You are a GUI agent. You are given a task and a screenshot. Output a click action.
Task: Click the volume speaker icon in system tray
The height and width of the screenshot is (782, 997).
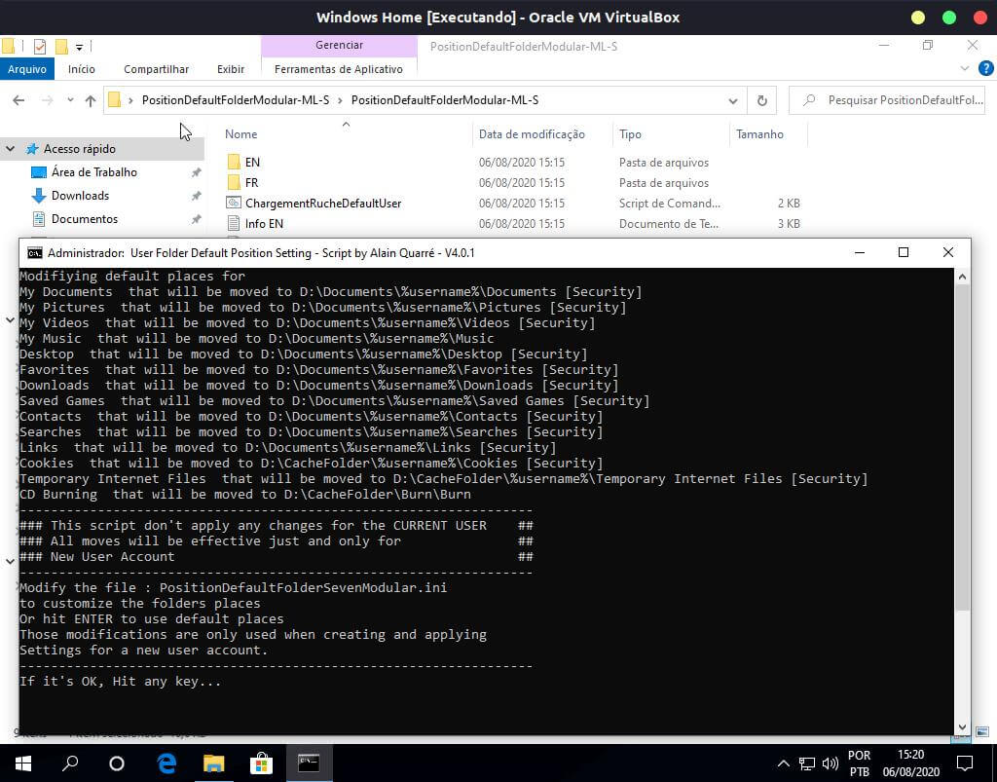point(830,763)
